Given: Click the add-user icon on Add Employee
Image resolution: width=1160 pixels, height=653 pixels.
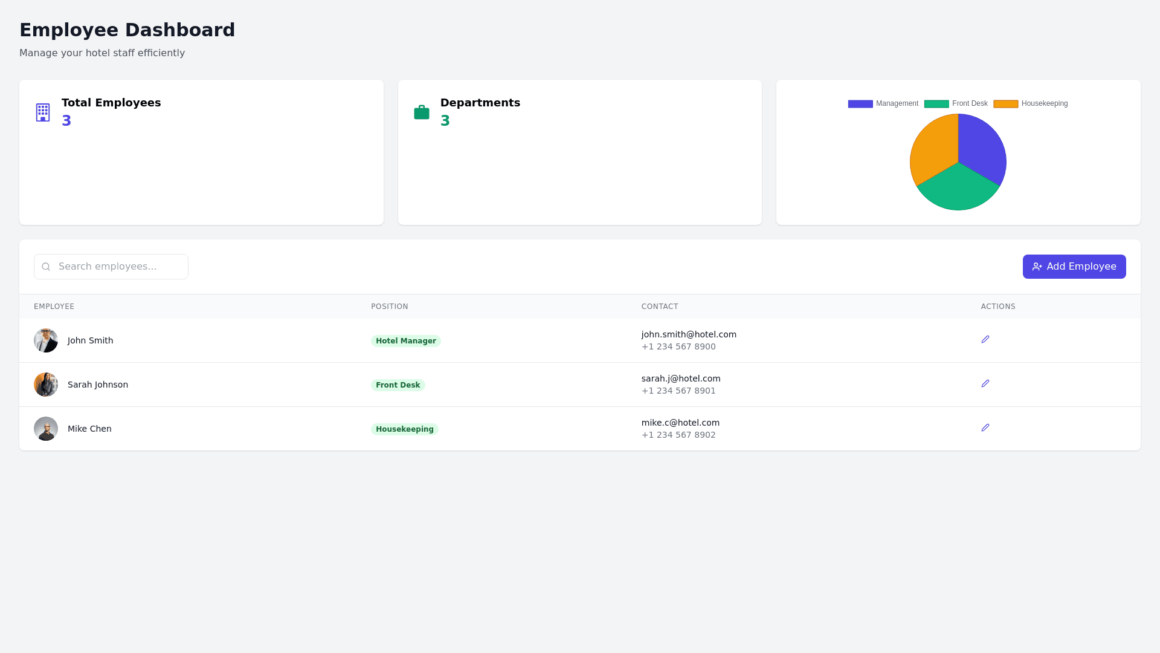Looking at the screenshot, I should (x=1037, y=267).
